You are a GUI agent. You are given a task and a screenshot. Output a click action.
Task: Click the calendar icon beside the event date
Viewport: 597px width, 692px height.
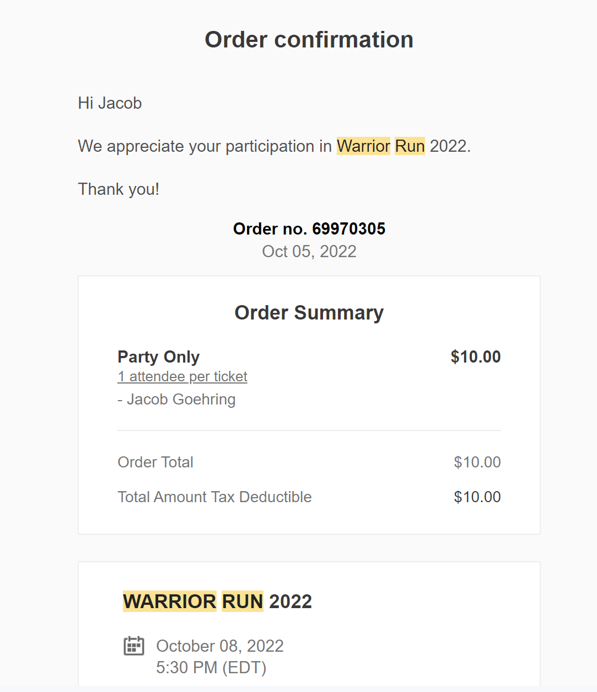(133, 646)
